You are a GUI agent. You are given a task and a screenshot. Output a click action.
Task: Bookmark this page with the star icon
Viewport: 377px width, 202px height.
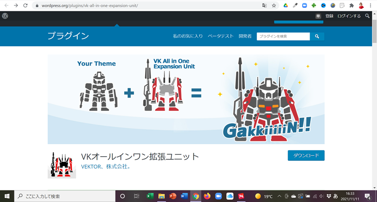click(x=274, y=6)
